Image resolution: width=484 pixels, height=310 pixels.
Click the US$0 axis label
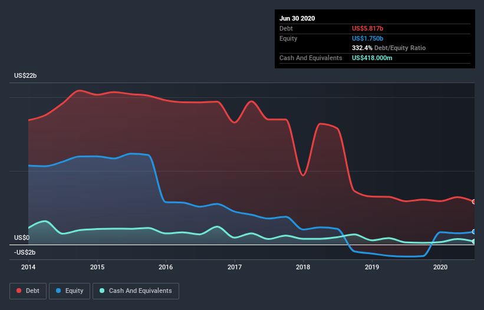[22, 238]
